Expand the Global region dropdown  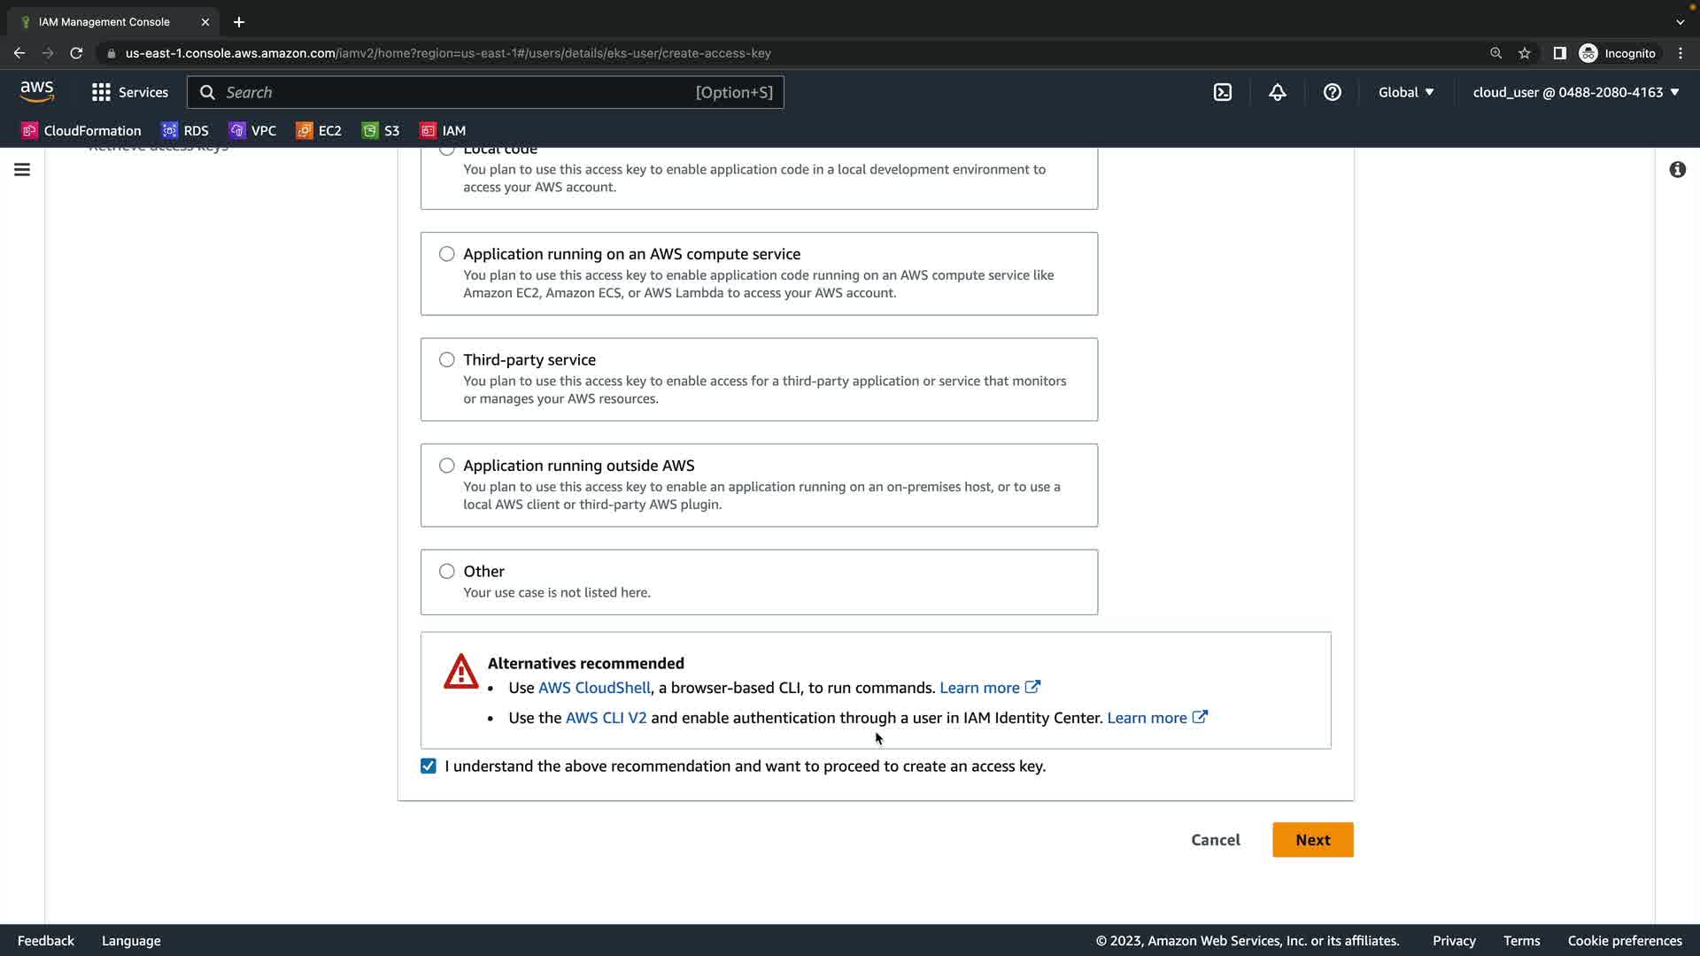(x=1405, y=92)
